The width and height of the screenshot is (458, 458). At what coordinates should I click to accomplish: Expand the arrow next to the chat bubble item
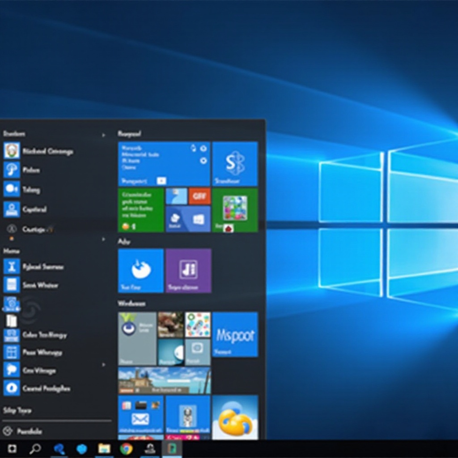(x=104, y=365)
